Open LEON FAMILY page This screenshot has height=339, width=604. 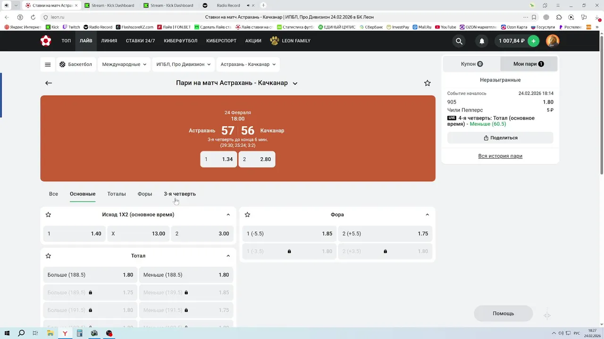click(x=290, y=41)
